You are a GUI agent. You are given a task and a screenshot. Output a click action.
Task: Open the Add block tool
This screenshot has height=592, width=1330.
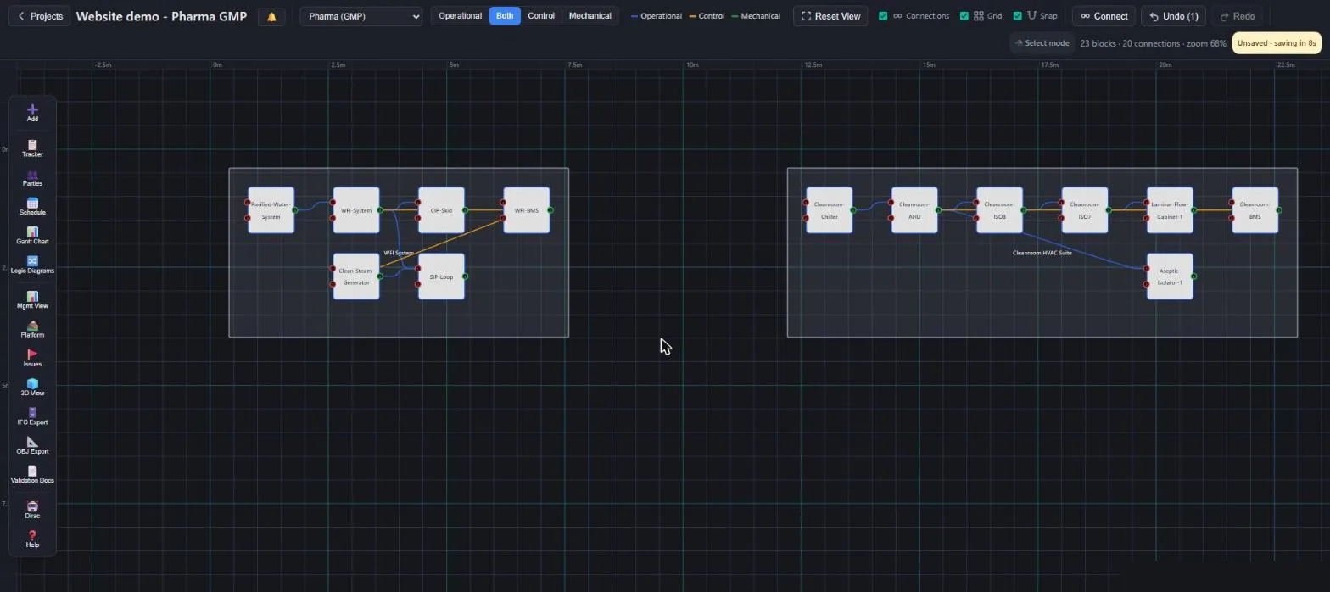click(x=32, y=113)
